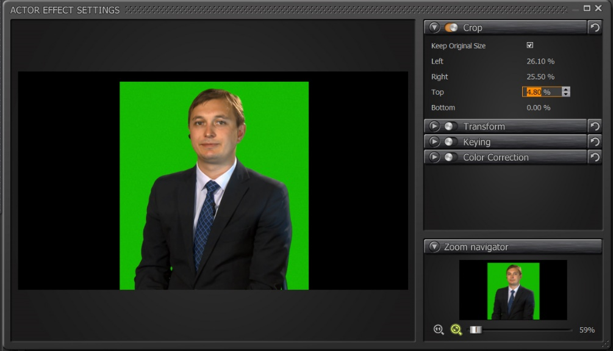The image size is (613, 351).
Task: Select the Left crop value 26.10 %
Action: 540,62
